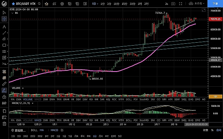This screenshot has width=223, height=139.
Task: Activate the ruler measurement tool
Action: 4,84
